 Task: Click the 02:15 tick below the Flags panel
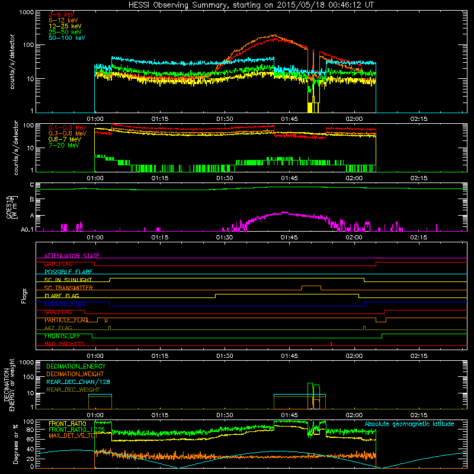point(419,356)
